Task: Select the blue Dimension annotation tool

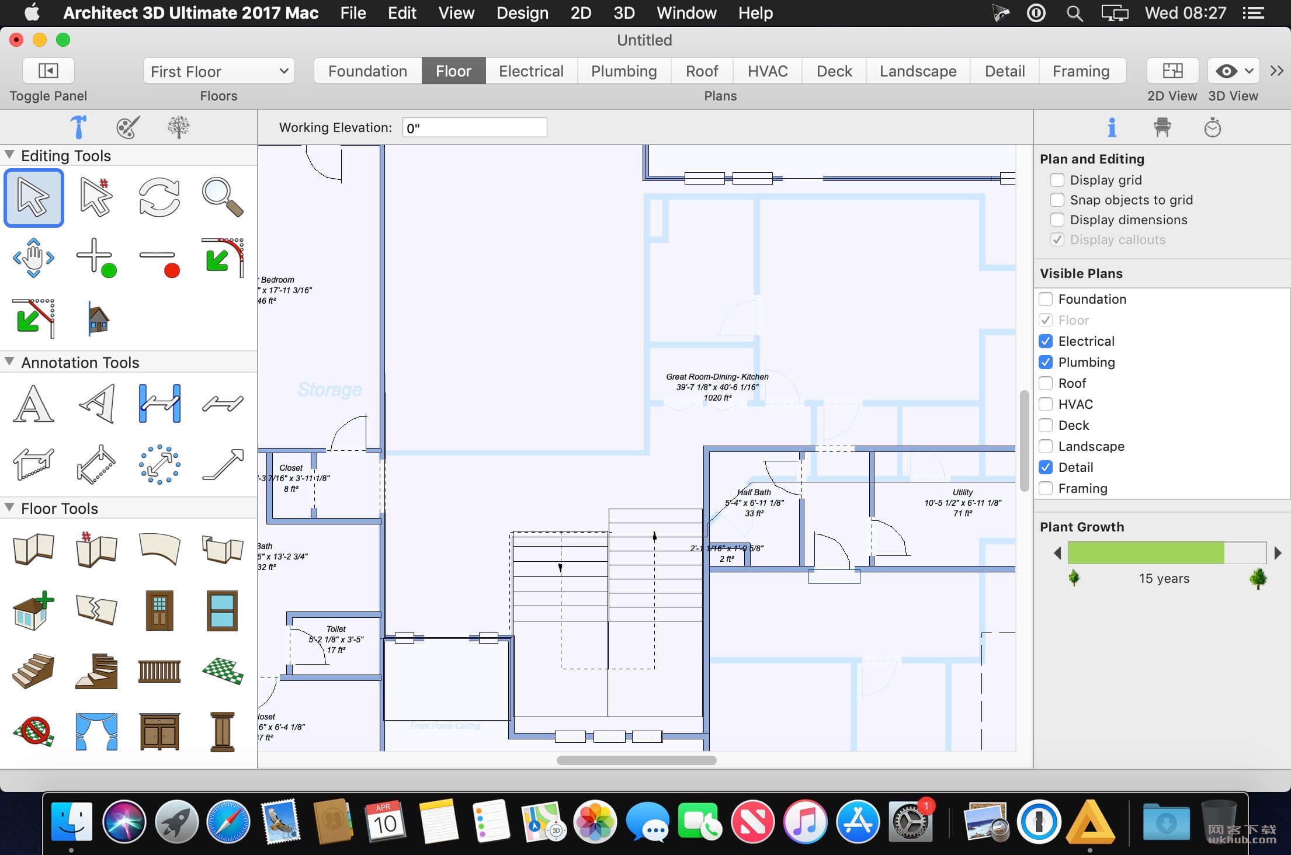Action: pos(159,404)
